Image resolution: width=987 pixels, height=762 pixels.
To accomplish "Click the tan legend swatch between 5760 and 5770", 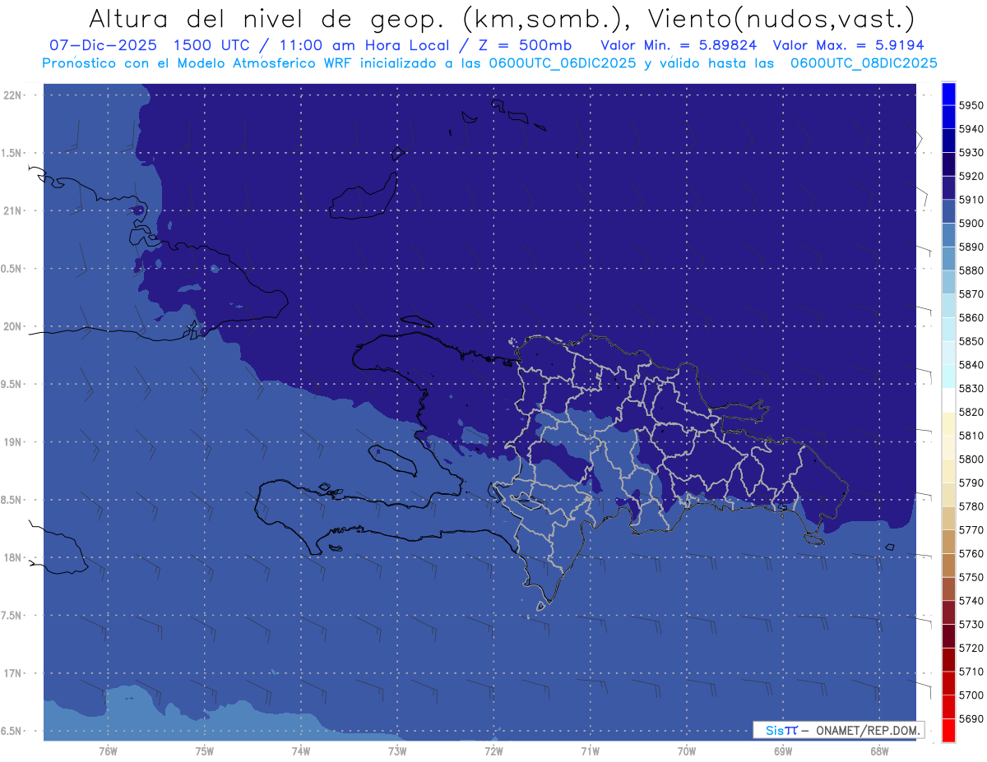I will (x=948, y=542).
